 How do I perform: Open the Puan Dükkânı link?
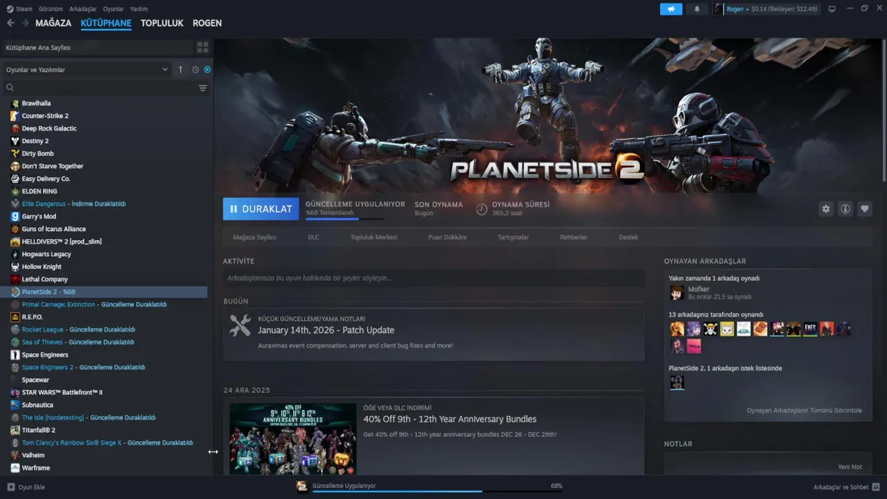448,237
